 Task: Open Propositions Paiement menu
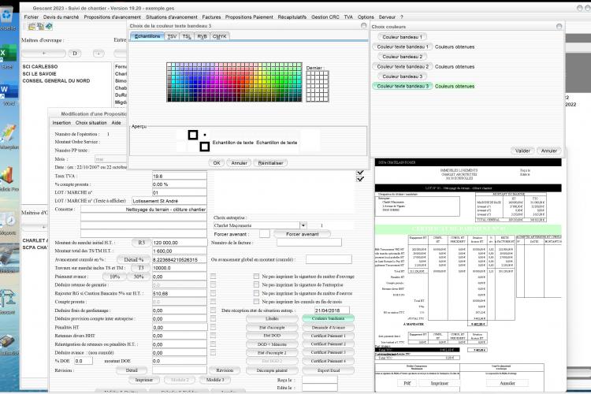[249, 17]
